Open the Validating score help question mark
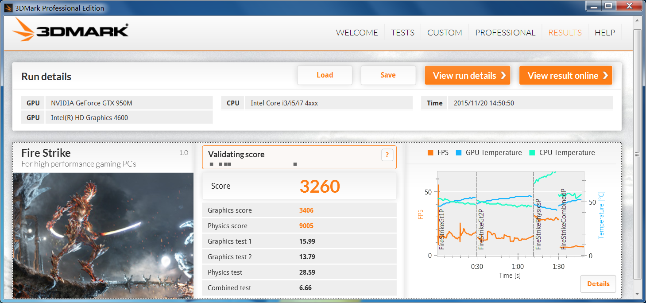Screen dimensions: 646x303 (x=387, y=155)
